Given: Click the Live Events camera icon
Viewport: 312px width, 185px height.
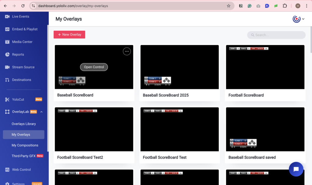Looking at the screenshot, I should pos(7,16).
